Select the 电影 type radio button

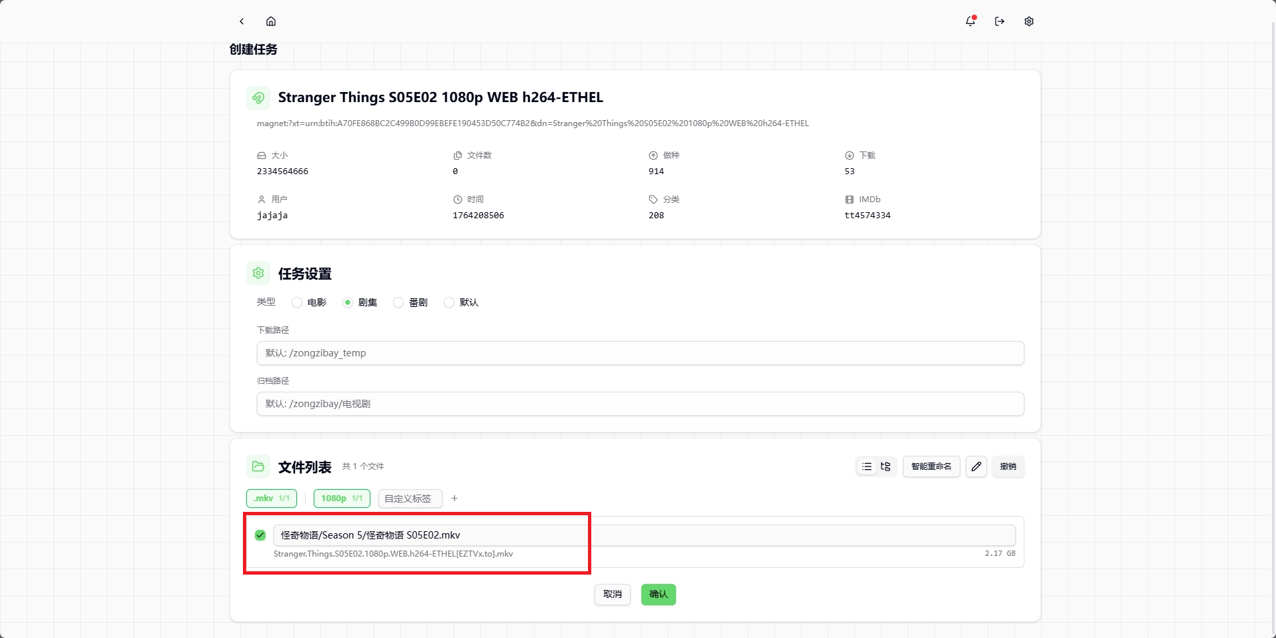[297, 302]
